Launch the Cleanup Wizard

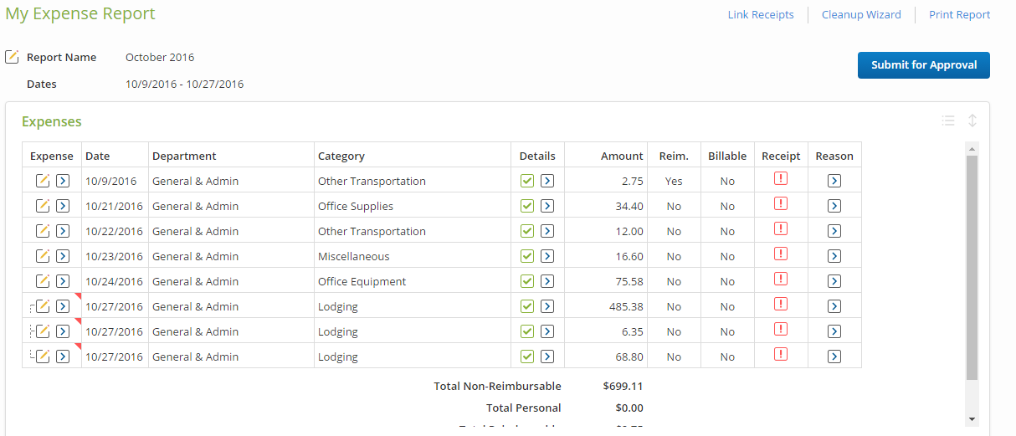click(x=861, y=14)
